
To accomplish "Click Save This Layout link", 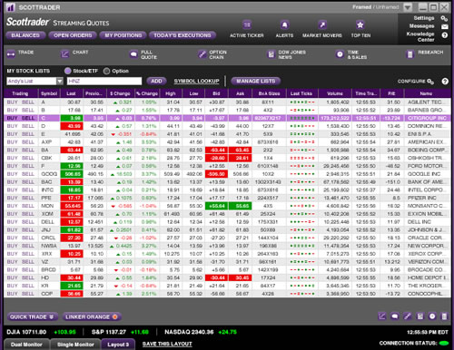I will (167, 344).
